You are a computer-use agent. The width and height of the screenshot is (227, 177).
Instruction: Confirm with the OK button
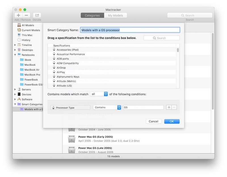coord(172,121)
